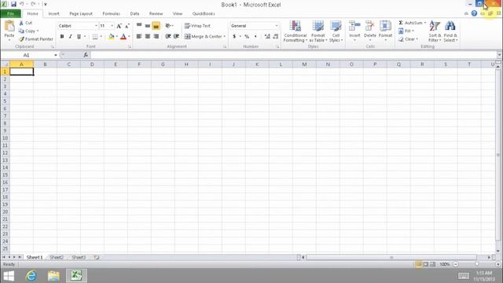Viewport: 503px width, 283px height.
Task: Click the Format cells icon
Action: pos(385,26)
